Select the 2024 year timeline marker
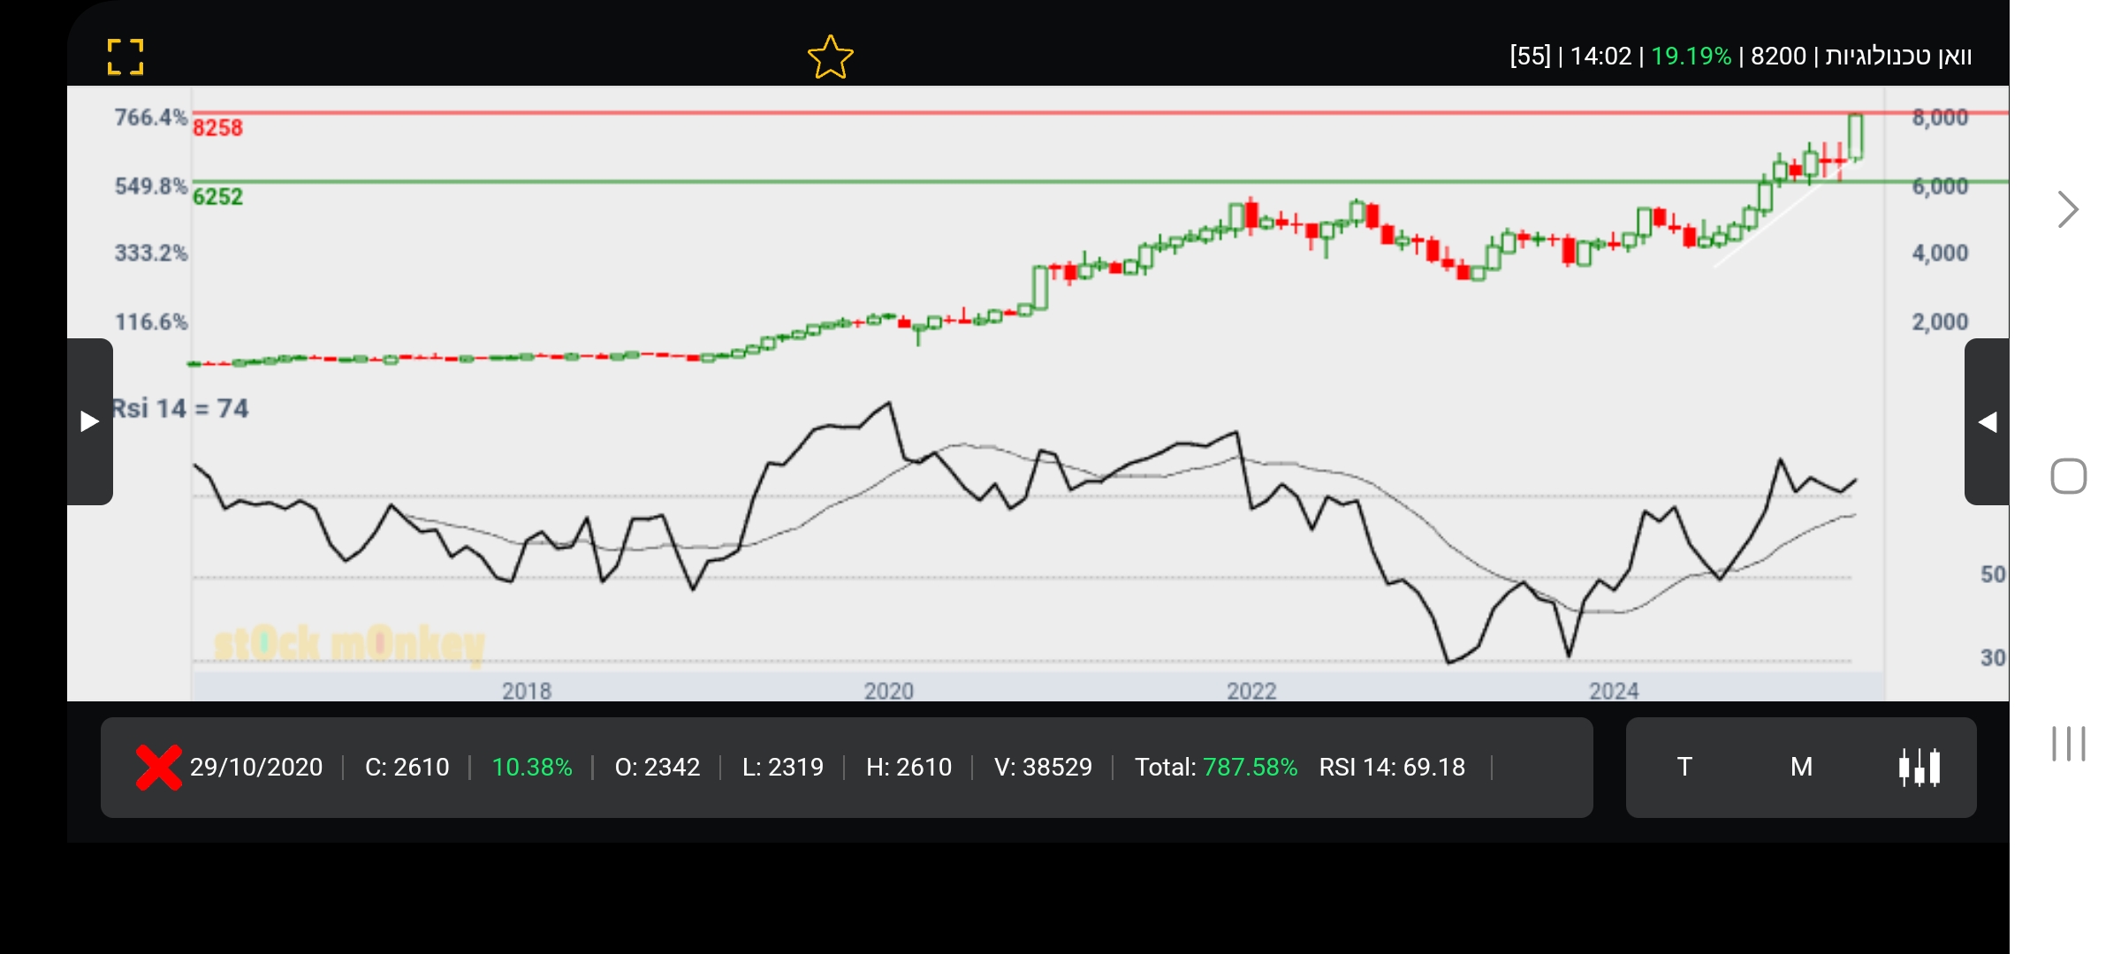Screen dimensions: 2121x954 point(1613,690)
